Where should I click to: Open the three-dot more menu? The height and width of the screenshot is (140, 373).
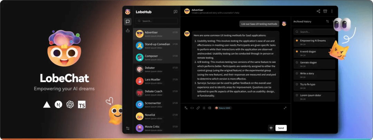tap(332, 11)
